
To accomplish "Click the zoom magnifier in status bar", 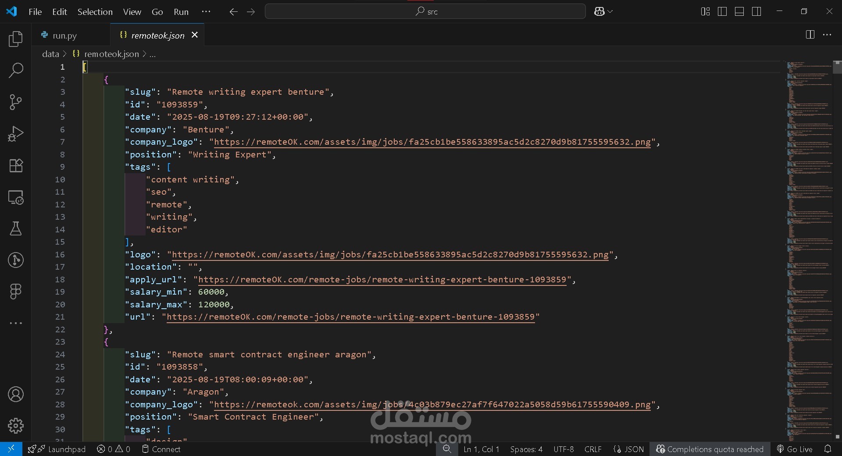I will [x=447, y=449].
